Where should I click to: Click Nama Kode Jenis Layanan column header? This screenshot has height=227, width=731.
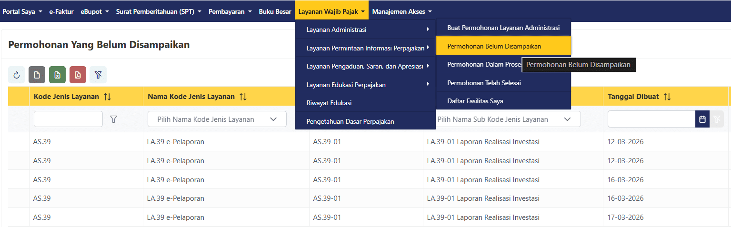[226, 97]
